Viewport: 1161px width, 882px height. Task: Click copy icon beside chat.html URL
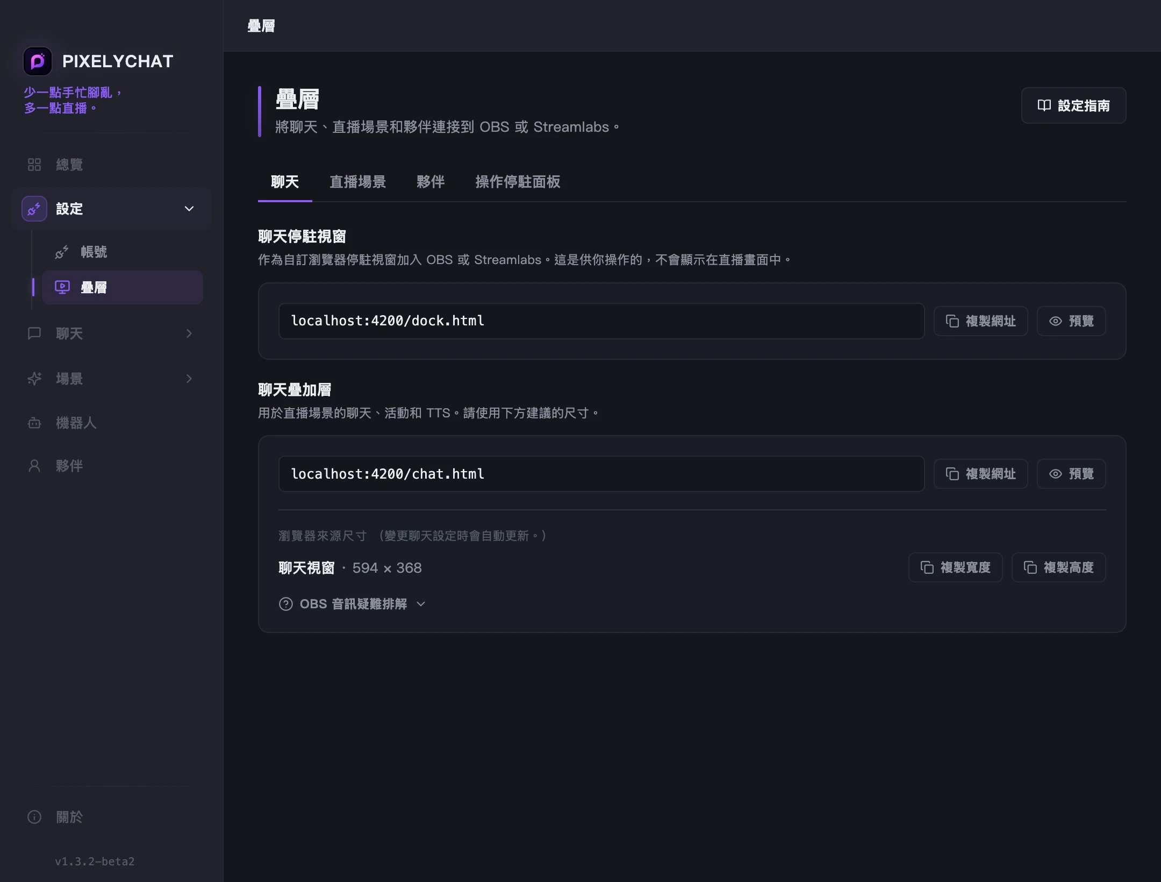tap(952, 474)
